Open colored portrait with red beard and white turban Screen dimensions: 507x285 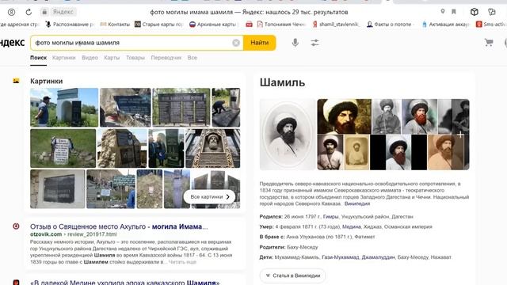point(419,116)
